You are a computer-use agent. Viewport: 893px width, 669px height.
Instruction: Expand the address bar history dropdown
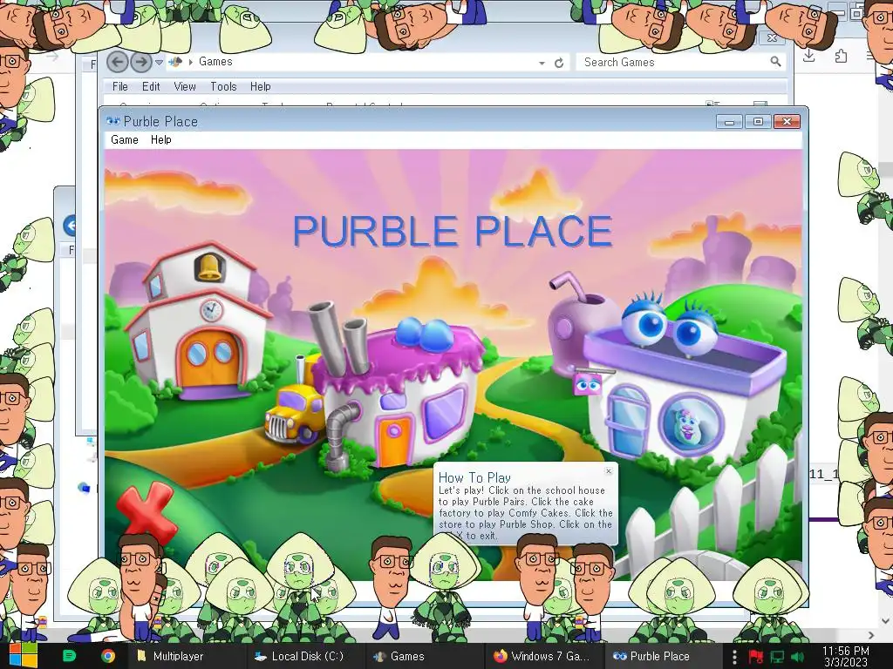pos(542,63)
